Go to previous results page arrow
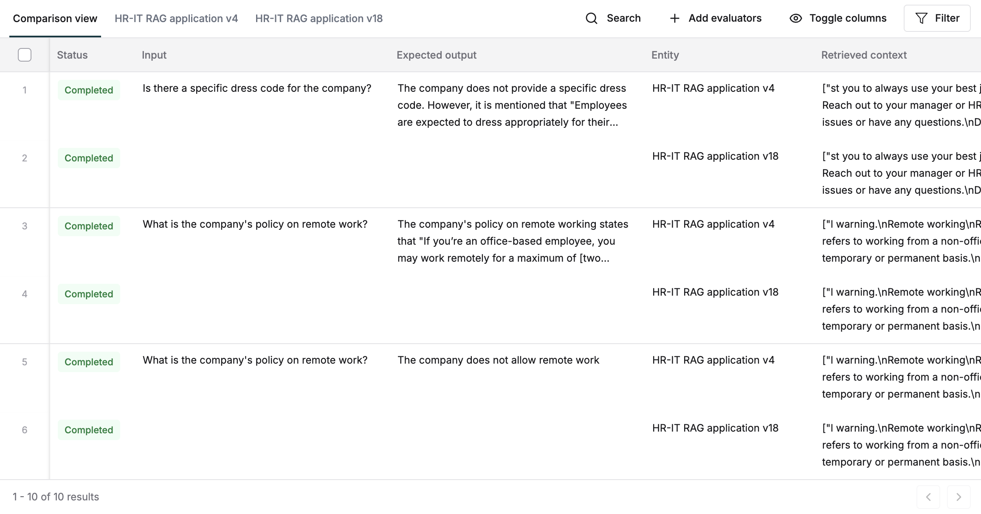 coord(928,497)
